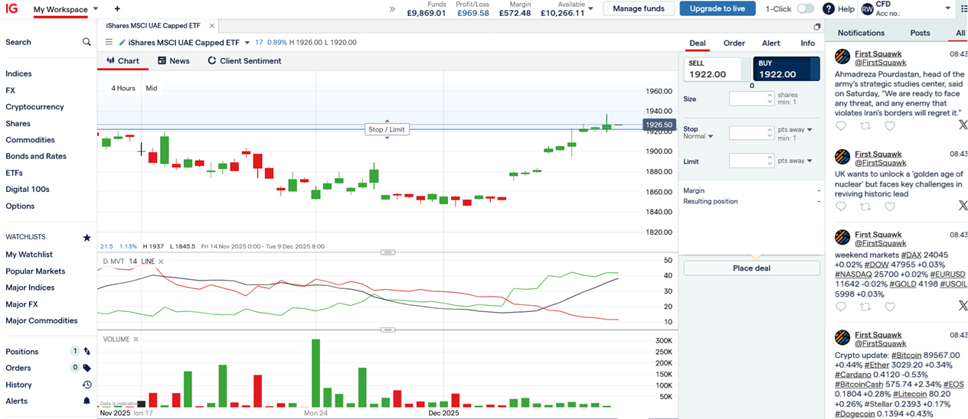Remove the VOLUME indicator
This screenshot has width=968, height=419.
coord(136,339)
